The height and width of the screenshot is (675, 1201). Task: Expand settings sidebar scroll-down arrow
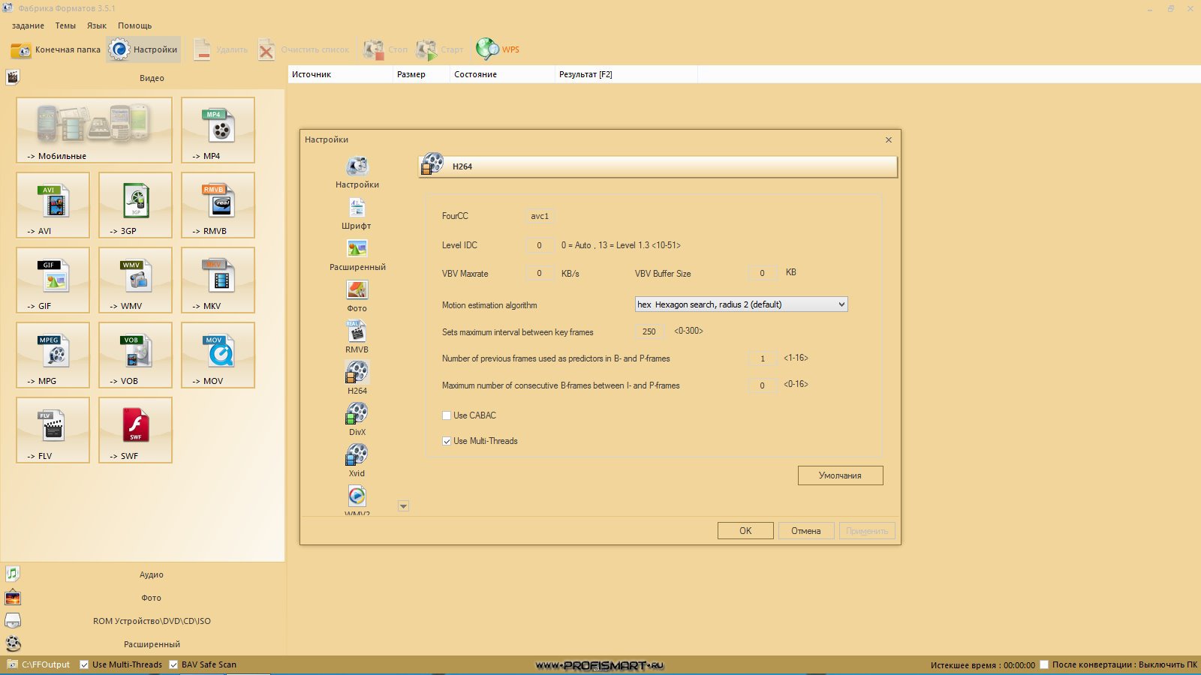pos(403,506)
